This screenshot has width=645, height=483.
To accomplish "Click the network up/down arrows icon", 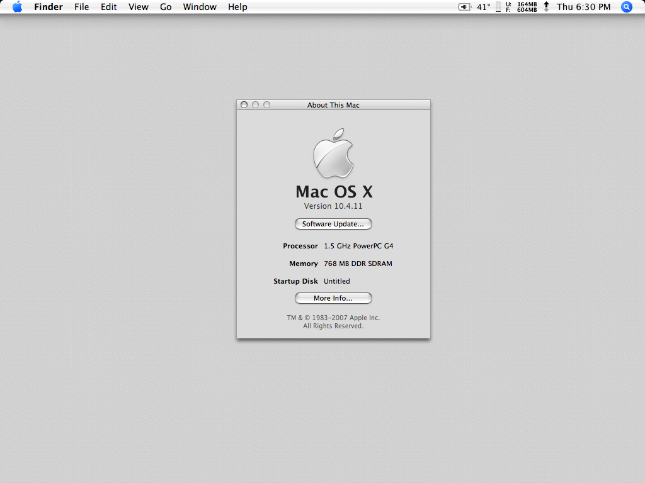I will coord(546,6).
